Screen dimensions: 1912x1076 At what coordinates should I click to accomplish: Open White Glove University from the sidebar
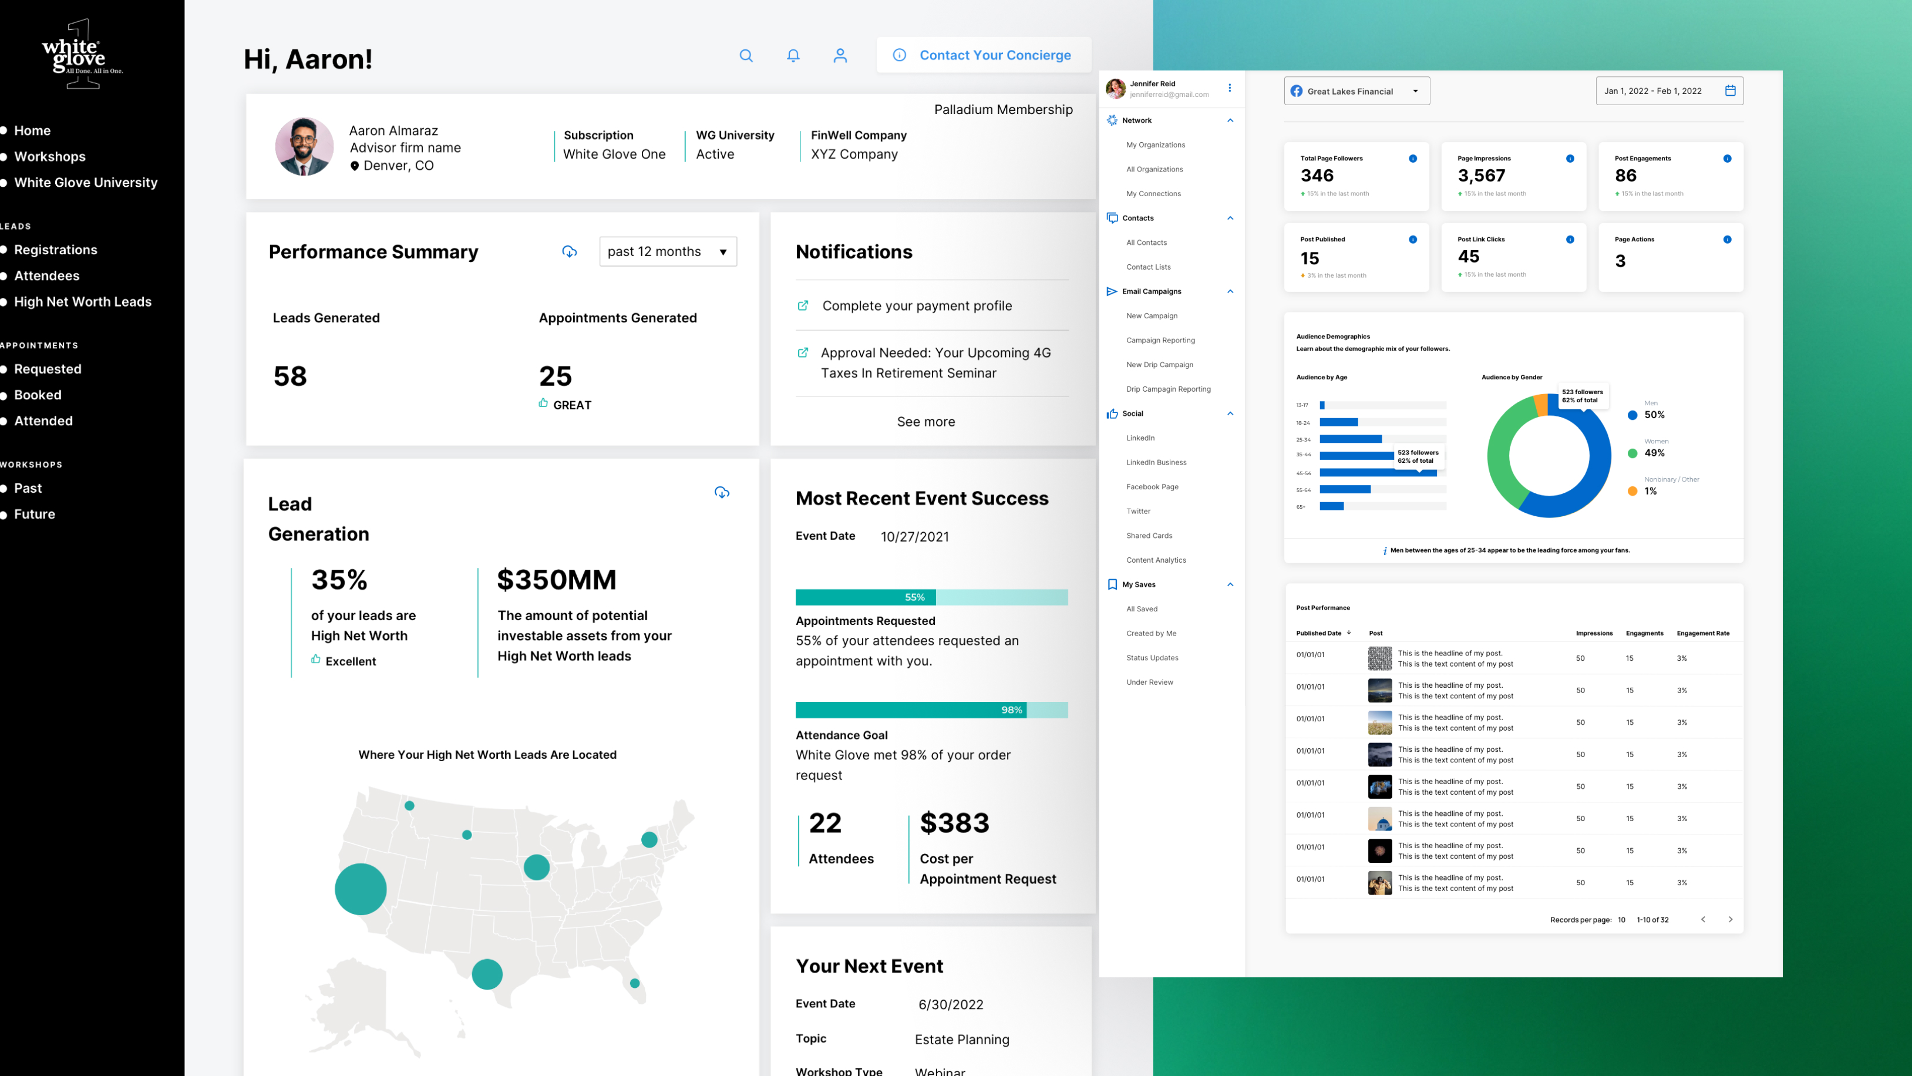pos(85,183)
